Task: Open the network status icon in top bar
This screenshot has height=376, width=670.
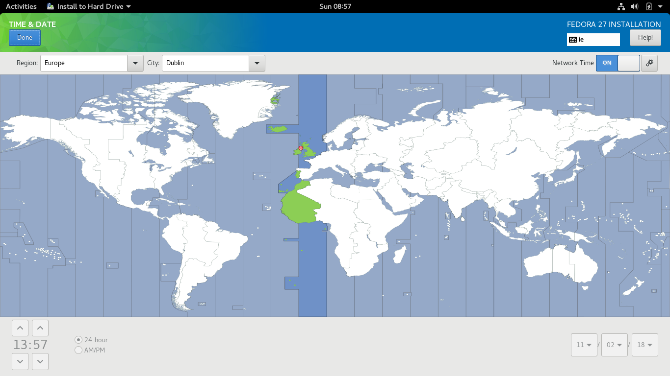Action: (621, 6)
